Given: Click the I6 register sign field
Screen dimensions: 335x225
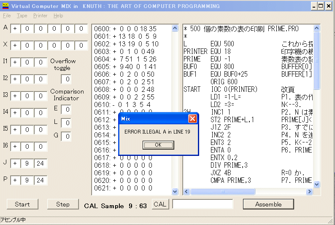Looking at the screenshot, I should pos(15,147).
